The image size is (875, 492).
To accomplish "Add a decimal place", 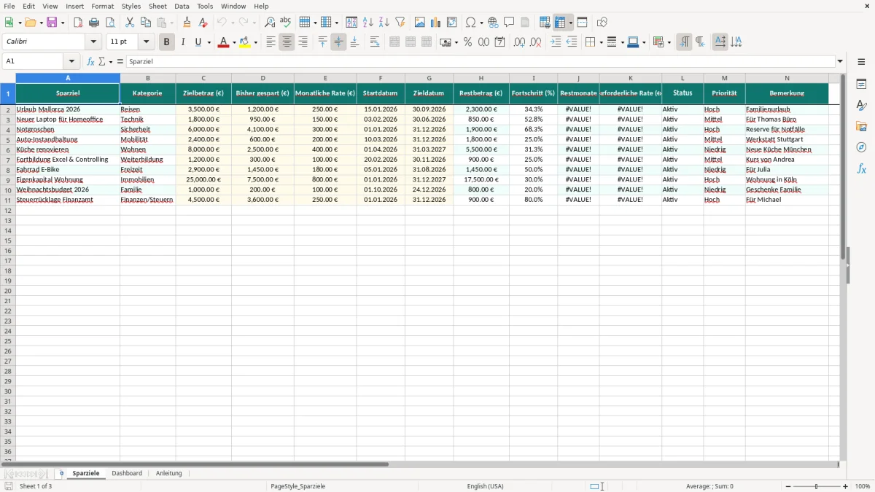I will (519, 42).
